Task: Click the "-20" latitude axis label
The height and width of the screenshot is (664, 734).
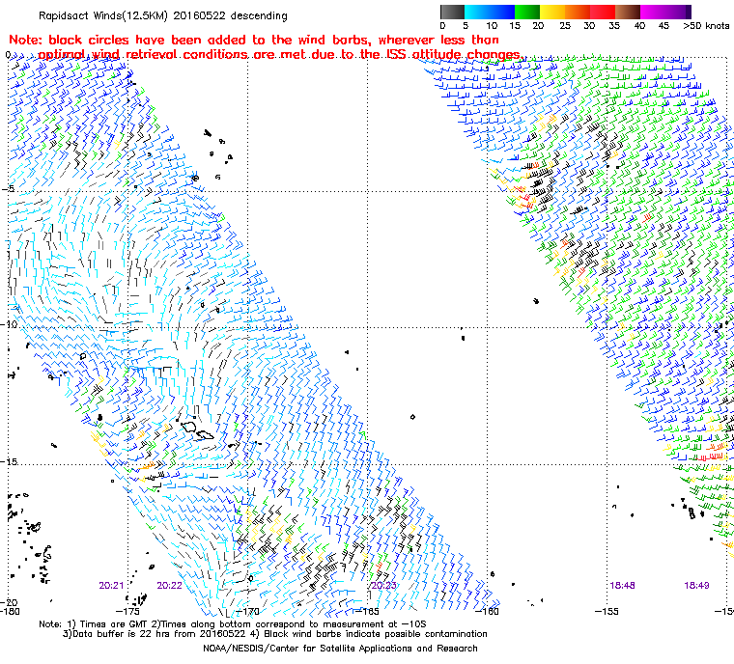Action: coord(9,602)
